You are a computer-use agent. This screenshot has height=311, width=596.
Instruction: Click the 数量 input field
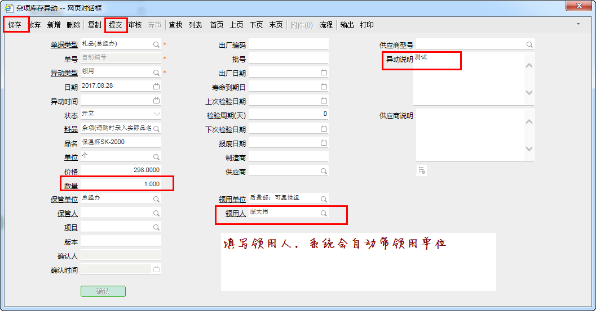click(120, 184)
